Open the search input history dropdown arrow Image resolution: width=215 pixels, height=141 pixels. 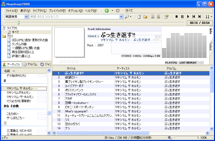click(x=121, y=17)
